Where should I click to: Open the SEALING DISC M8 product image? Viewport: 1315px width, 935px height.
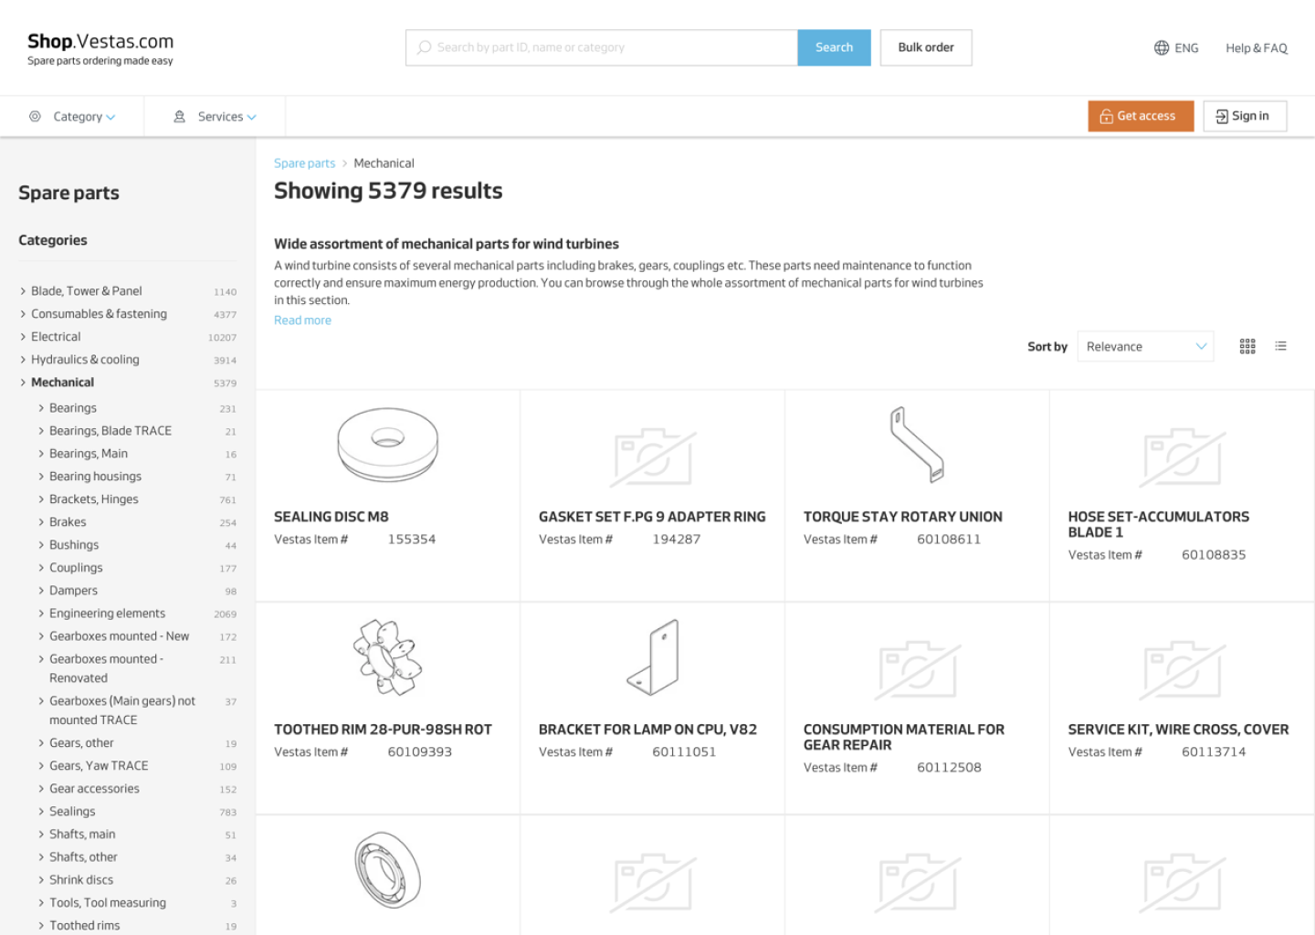click(387, 446)
